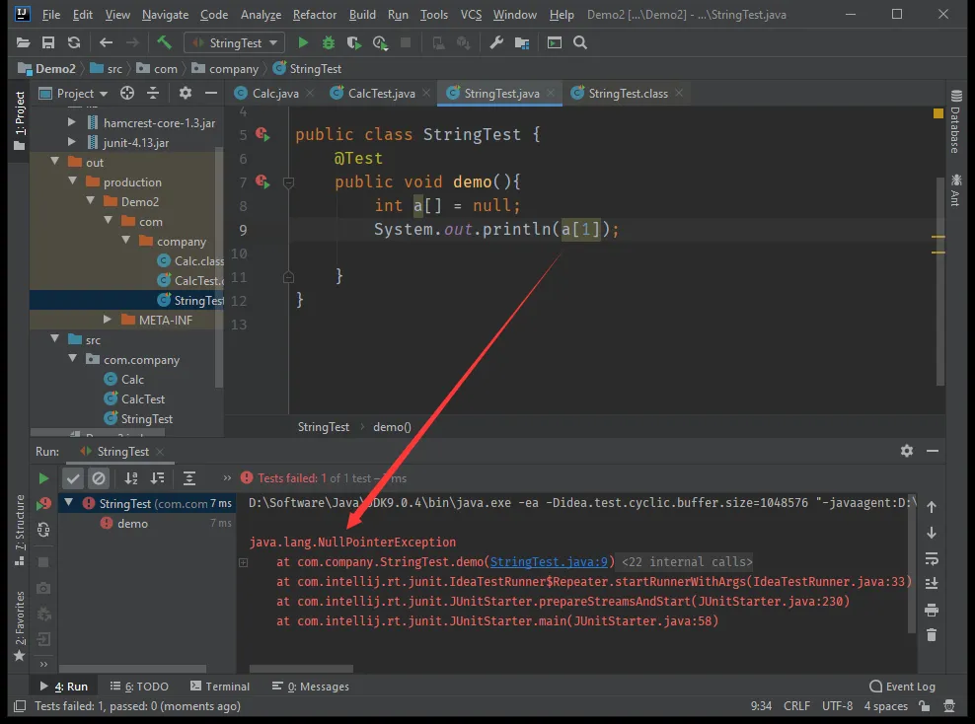Expand the META-INF folder
The height and width of the screenshot is (724, 975).
108,321
